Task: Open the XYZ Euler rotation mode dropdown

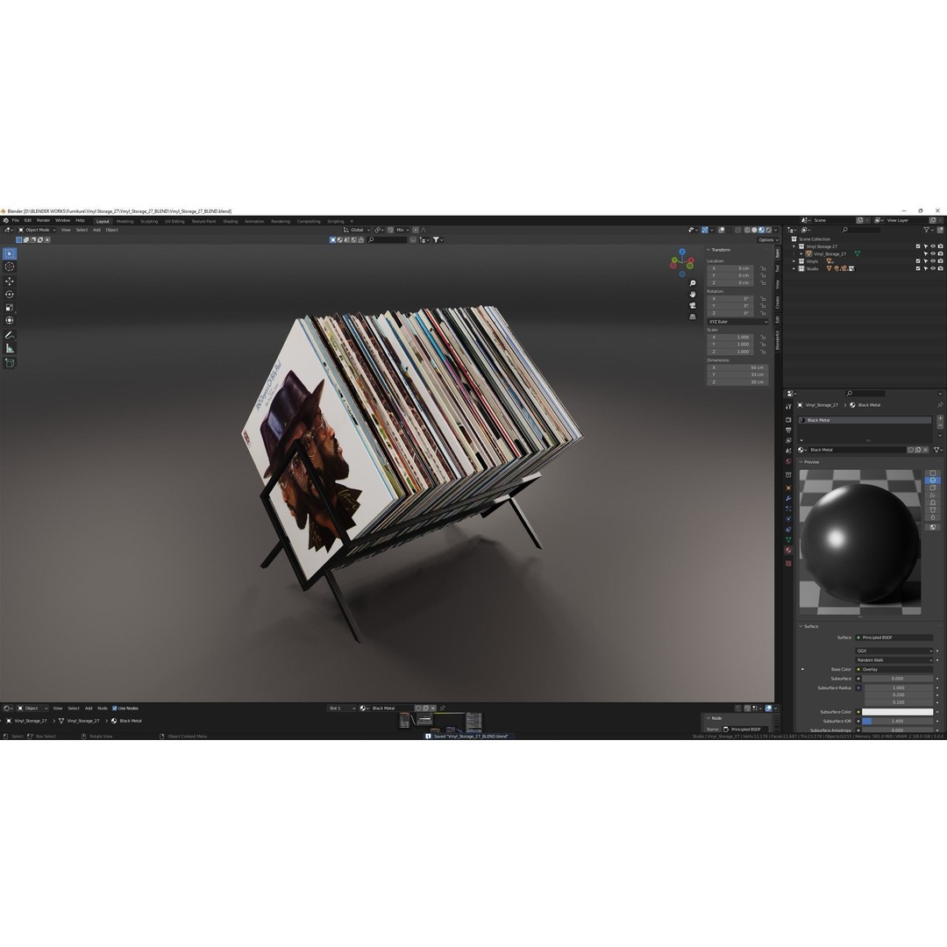Action: pos(738,322)
